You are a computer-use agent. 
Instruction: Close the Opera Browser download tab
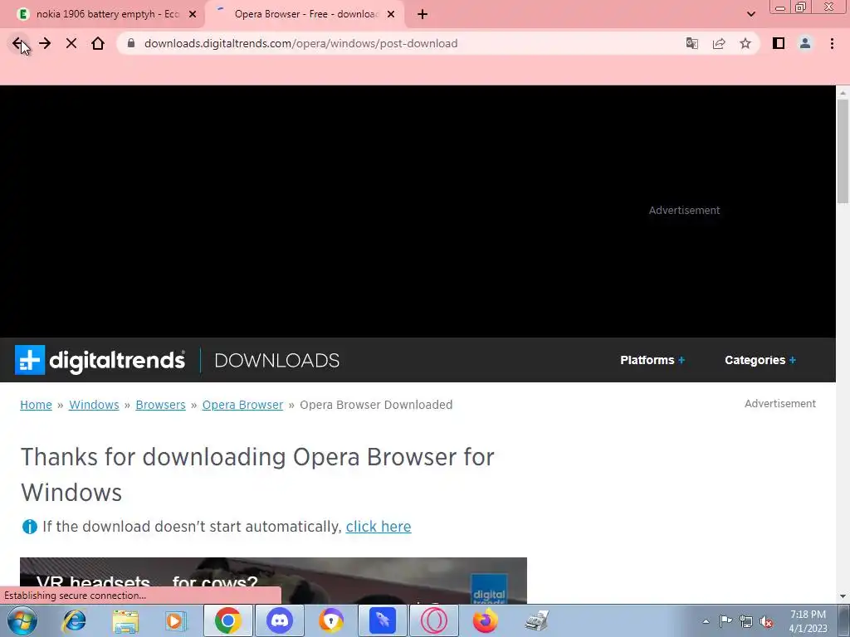[x=391, y=14]
